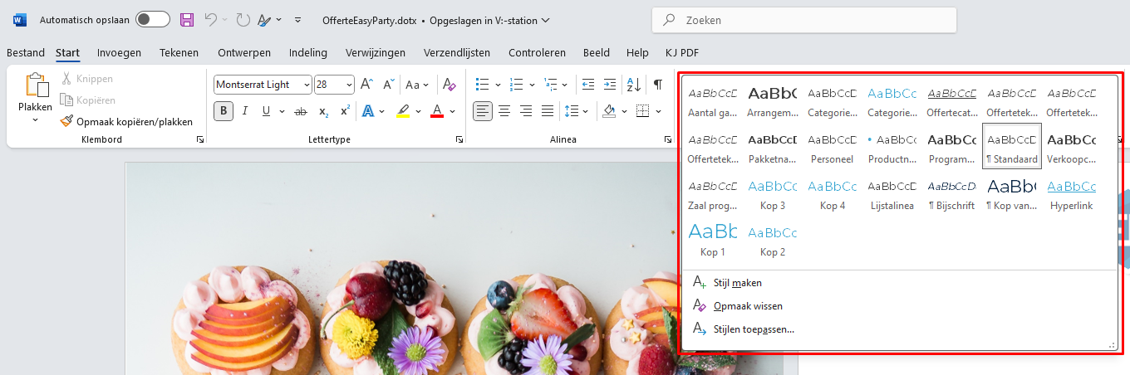Open line and paragraph spacing options

[571, 111]
